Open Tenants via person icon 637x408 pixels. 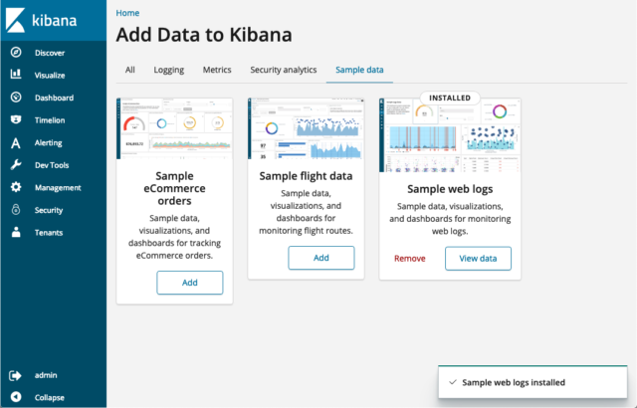pos(16,232)
